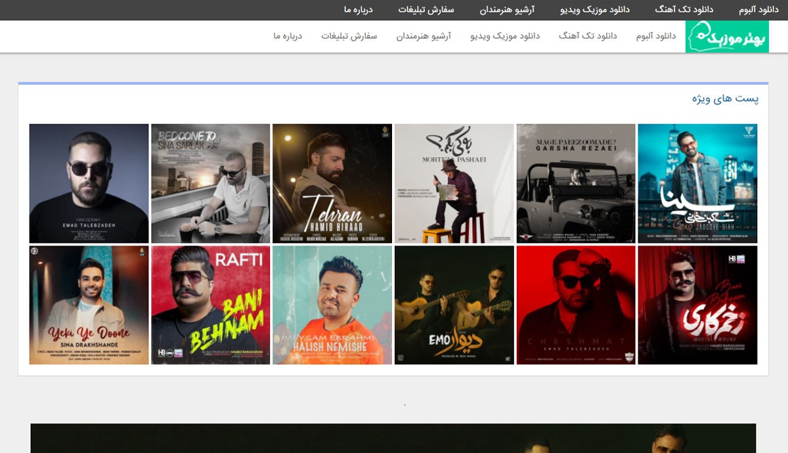The image size is (788, 453).
Task: Open the EMO Divar guitar cover
Action: [x=454, y=305]
